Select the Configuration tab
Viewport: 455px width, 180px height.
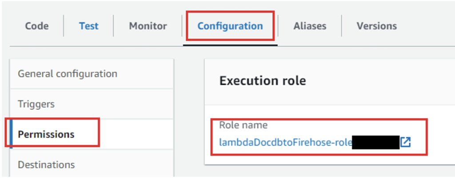[x=230, y=26]
